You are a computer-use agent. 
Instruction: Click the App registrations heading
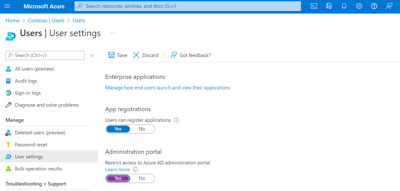coord(128,109)
